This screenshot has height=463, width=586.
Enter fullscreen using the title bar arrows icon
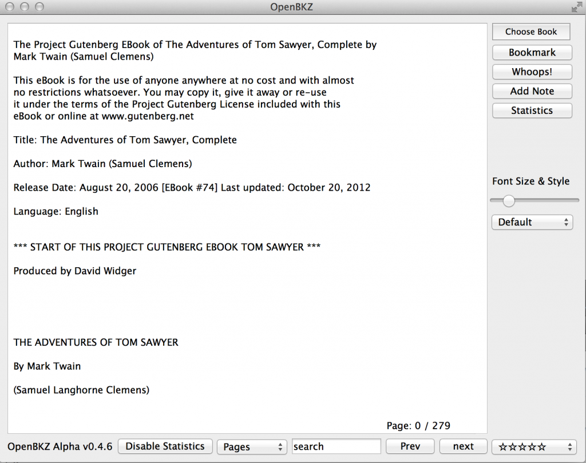pos(576,7)
